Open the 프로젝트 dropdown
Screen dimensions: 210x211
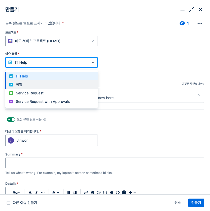tap(52, 41)
